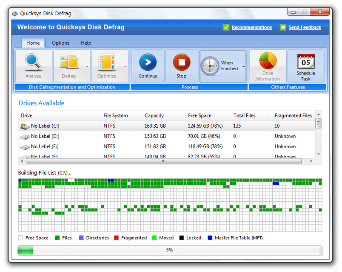Click the 5% progress bar
The width and height of the screenshot is (342, 272).
pyautogui.click(x=170, y=250)
